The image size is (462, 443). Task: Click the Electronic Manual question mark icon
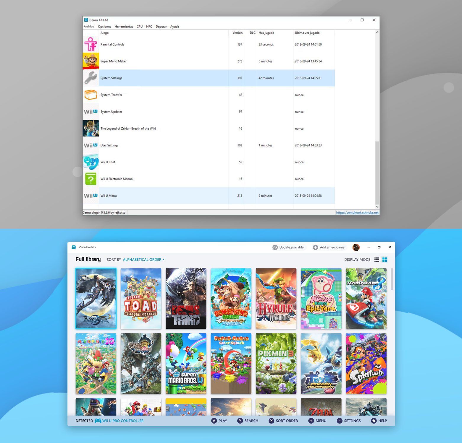91,179
